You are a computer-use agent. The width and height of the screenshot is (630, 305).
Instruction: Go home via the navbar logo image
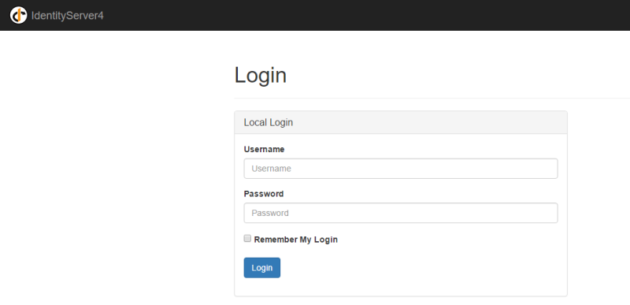pyautogui.click(x=18, y=15)
